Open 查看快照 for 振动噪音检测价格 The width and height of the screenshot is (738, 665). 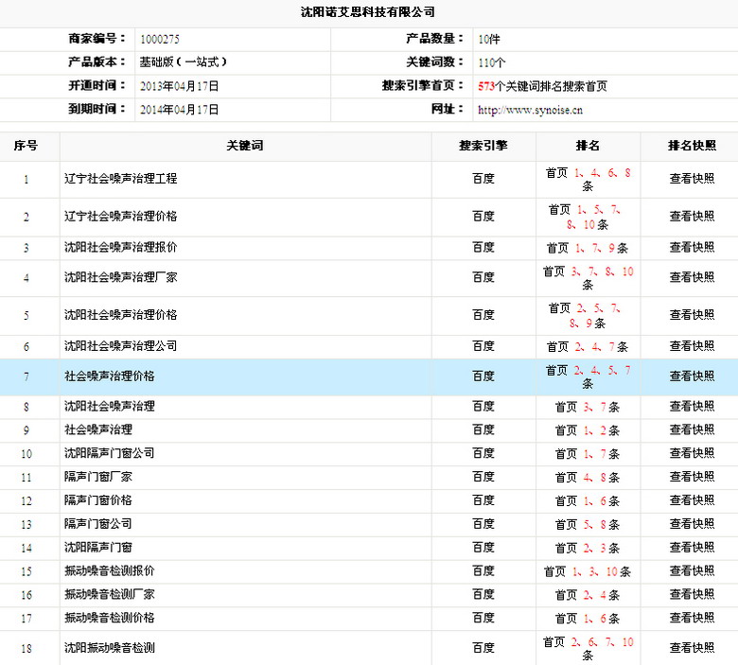tap(692, 618)
